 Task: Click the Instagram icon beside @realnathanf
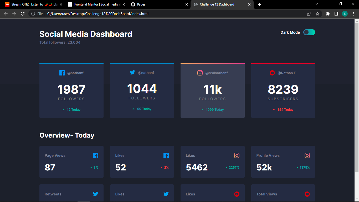(200, 73)
